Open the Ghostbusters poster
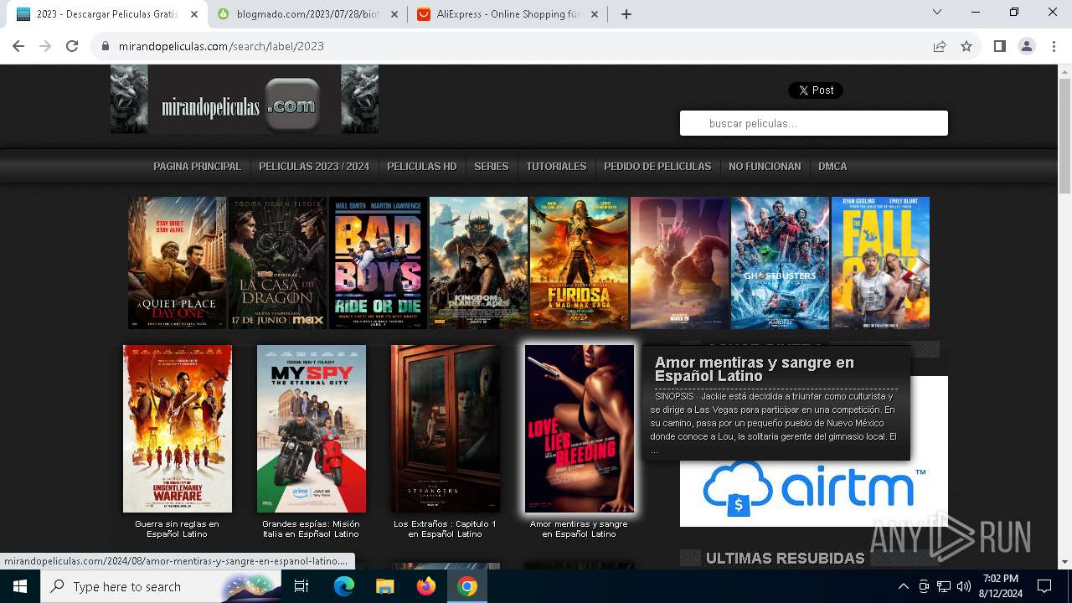 coord(780,263)
